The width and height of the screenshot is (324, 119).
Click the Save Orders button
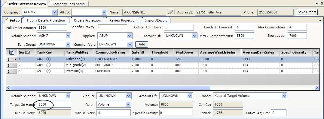click(x=307, y=12)
